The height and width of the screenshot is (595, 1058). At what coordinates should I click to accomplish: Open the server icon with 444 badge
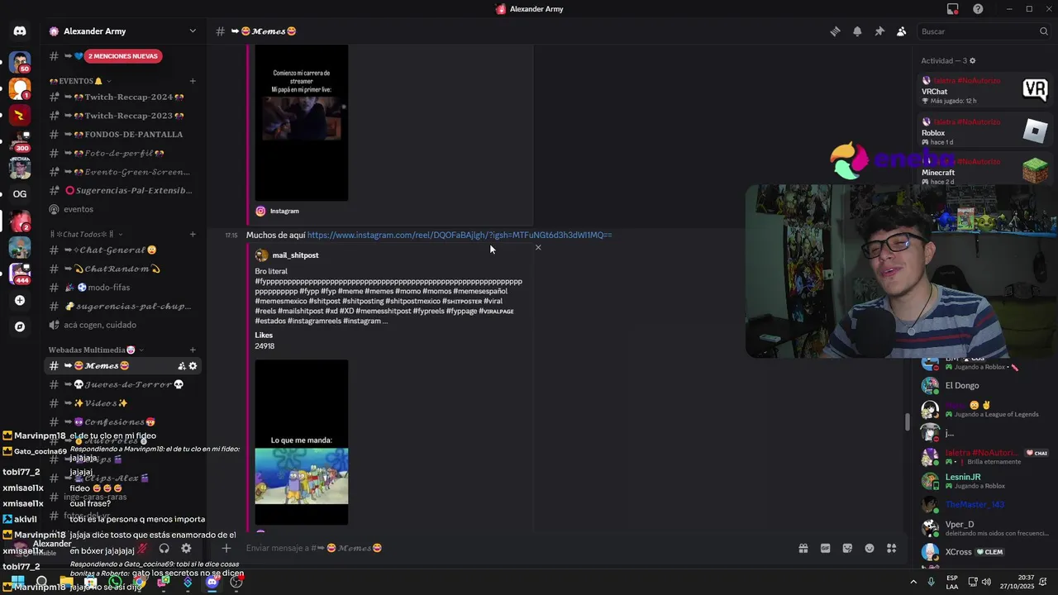[20, 274]
